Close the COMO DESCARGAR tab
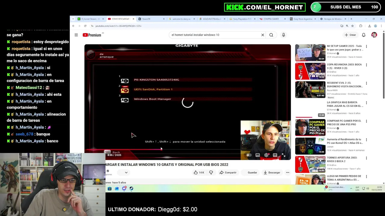This screenshot has width=385, height=216. point(133,19)
